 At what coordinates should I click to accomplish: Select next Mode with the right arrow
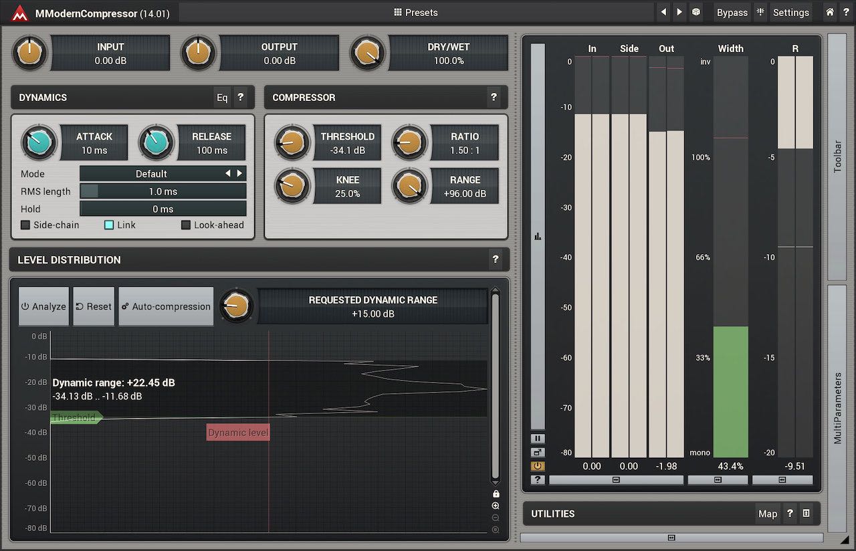239,174
